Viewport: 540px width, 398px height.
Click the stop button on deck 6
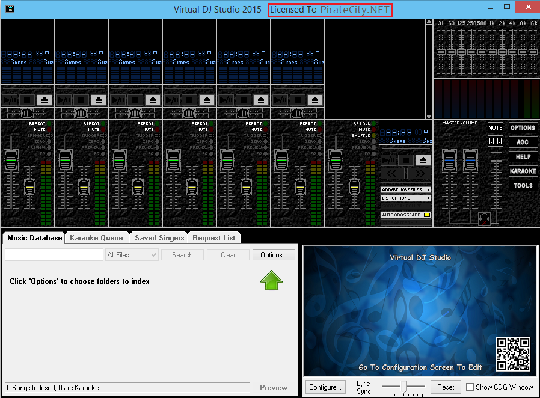coord(298,100)
